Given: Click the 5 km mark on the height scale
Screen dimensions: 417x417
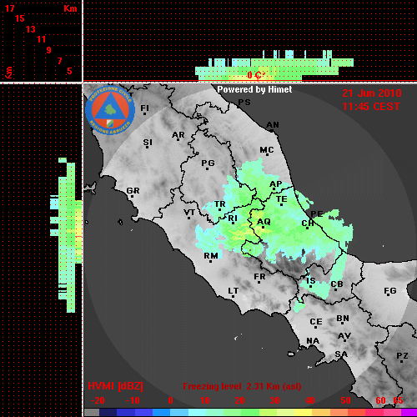Looking at the screenshot, I should [69, 71].
